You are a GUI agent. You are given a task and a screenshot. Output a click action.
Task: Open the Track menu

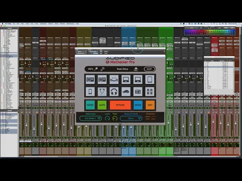(x=27, y=24)
